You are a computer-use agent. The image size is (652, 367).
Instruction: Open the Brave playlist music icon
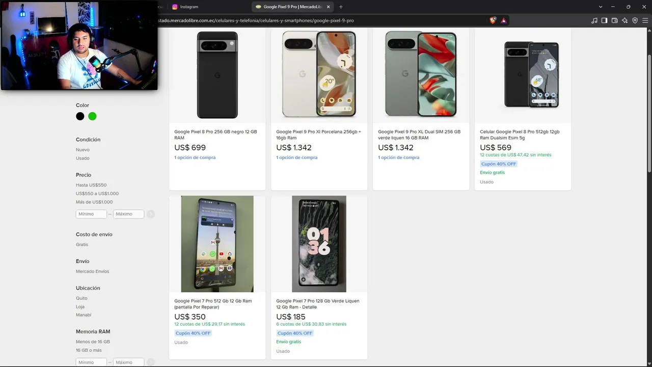pos(594,20)
